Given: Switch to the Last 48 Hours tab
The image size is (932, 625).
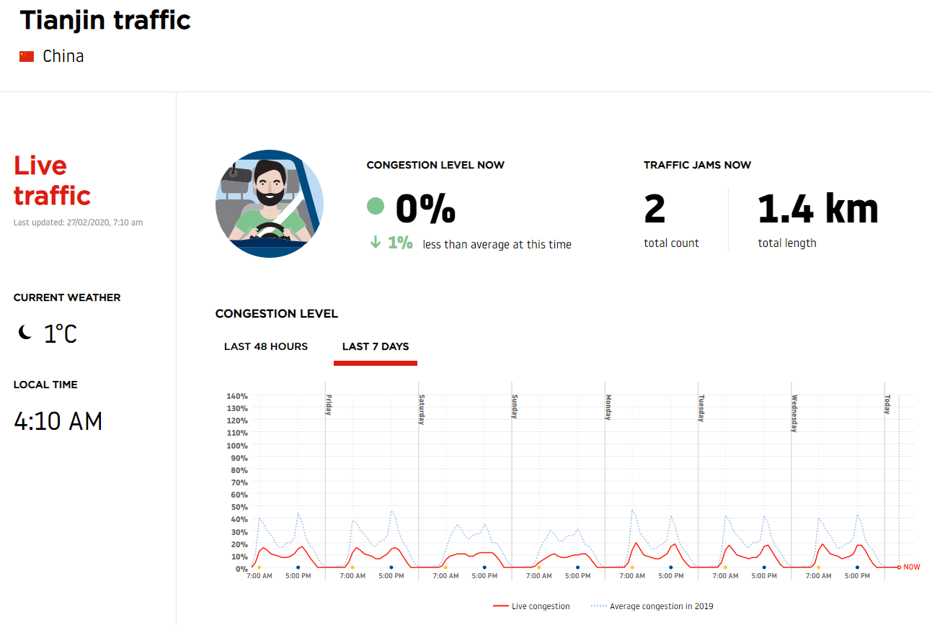Looking at the screenshot, I should [x=266, y=346].
